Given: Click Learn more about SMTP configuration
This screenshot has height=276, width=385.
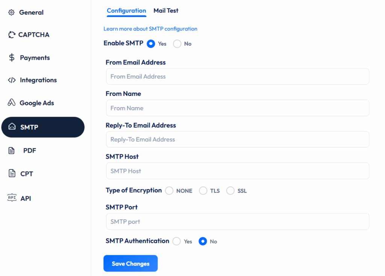Looking at the screenshot, I should click(x=150, y=29).
